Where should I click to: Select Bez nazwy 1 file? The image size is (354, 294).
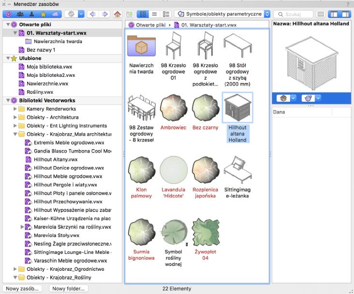(x=37, y=50)
